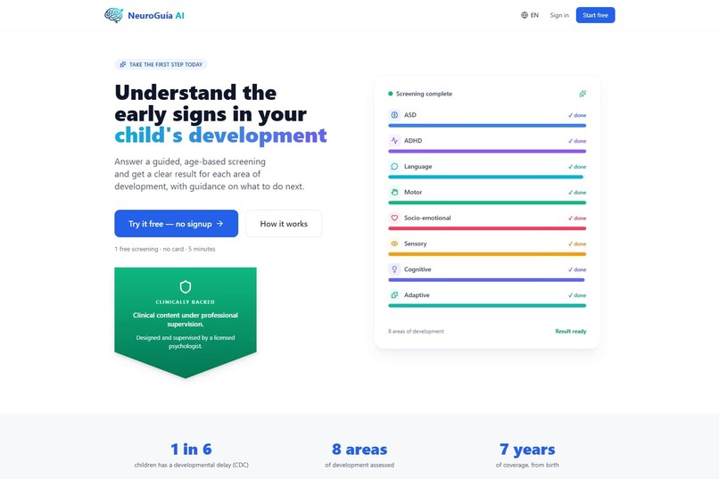719x479 pixels.
Task: Click the done checkmark for Adaptive
Action: 577,295
